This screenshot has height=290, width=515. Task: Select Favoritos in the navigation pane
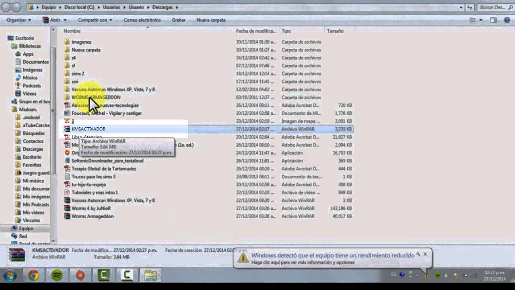click(32, 165)
